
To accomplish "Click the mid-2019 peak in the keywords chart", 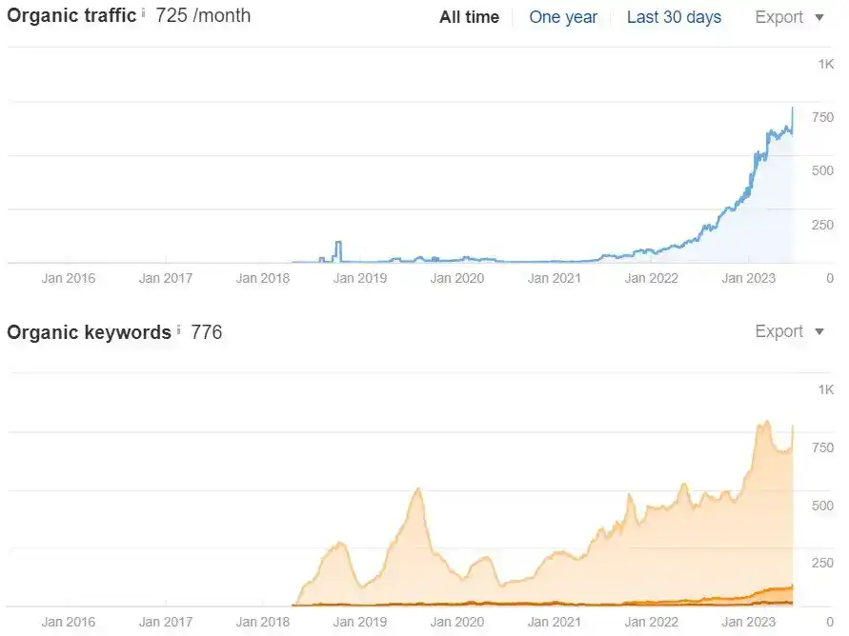I will (418, 489).
